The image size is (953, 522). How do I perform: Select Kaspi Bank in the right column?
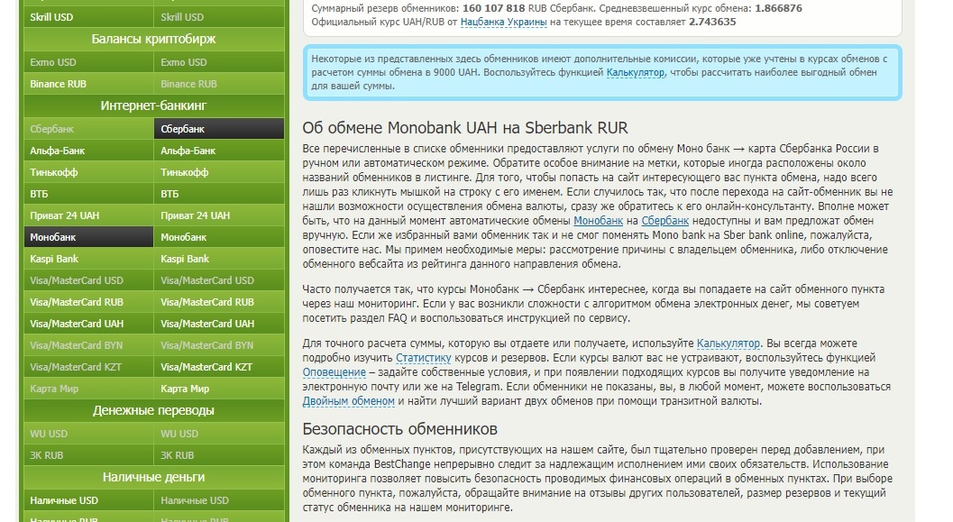pos(219,259)
